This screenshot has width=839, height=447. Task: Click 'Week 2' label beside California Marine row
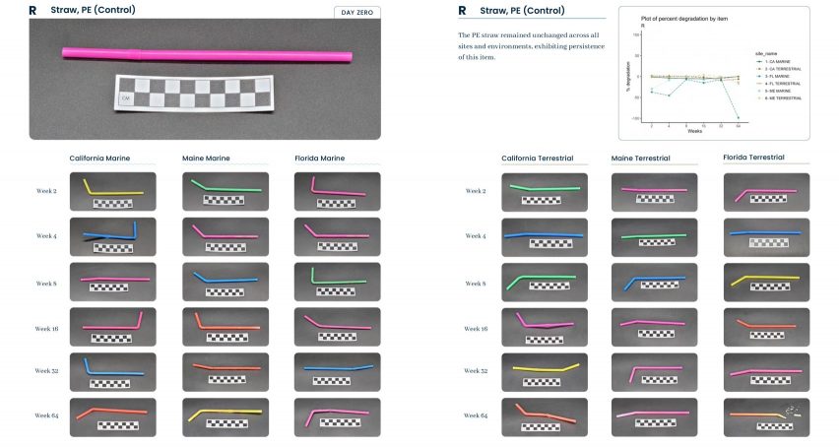(46, 191)
